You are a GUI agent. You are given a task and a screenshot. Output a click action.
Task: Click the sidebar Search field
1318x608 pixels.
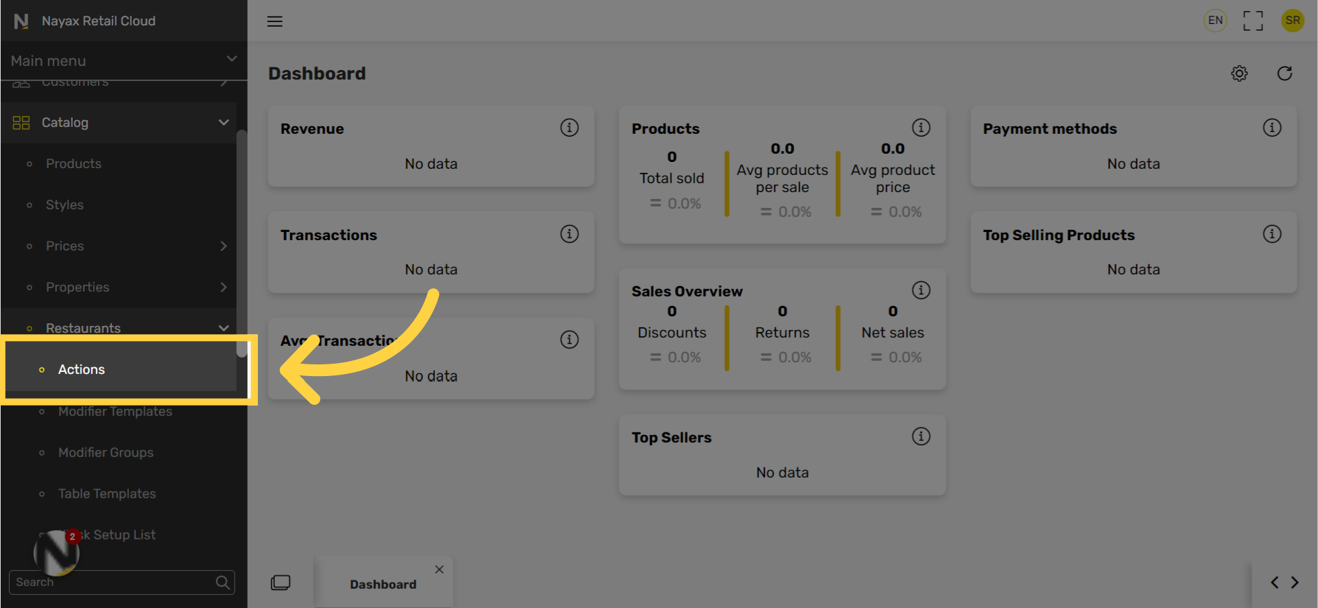[x=113, y=583]
